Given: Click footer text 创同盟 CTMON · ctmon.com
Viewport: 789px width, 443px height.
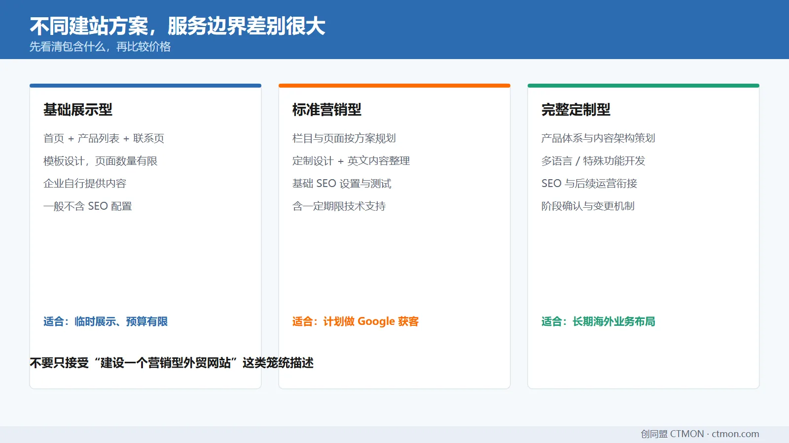Looking at the screenshot, I should tap(700, 434).
